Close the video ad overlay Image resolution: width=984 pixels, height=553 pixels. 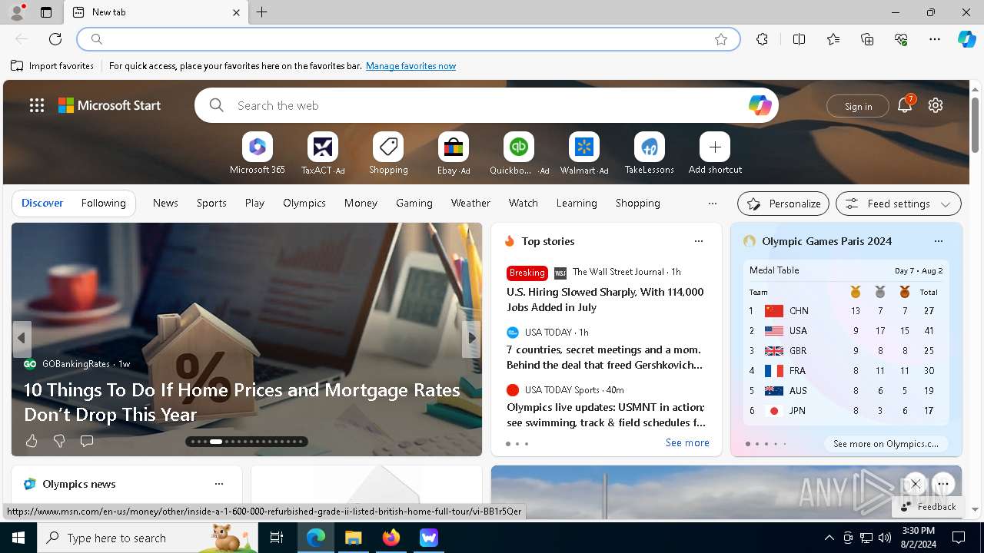[915, 484]
